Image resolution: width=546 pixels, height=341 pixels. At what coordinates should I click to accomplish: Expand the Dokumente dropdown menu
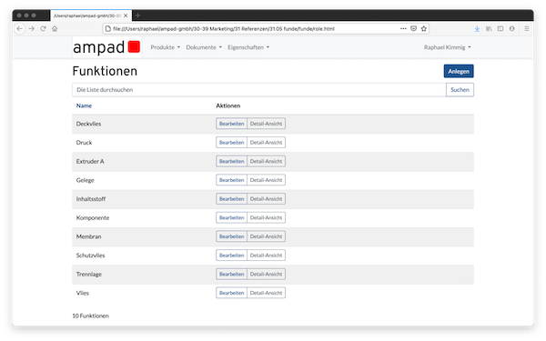(x=204, y=47)
